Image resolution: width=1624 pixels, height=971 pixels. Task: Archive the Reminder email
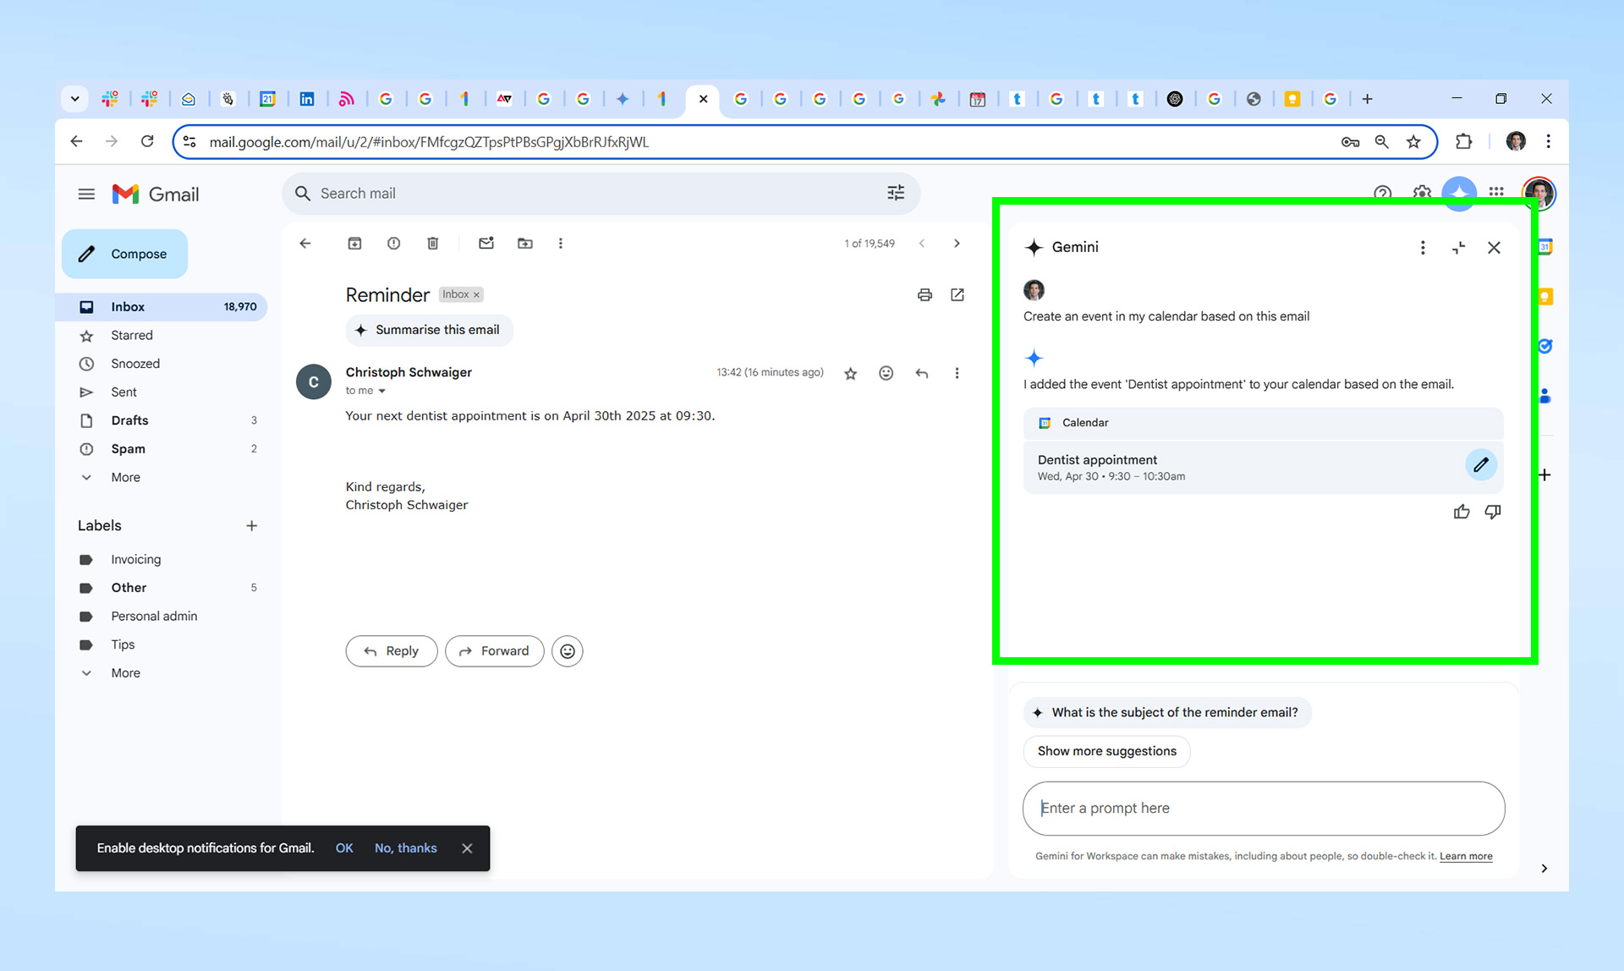coord(354,244)
